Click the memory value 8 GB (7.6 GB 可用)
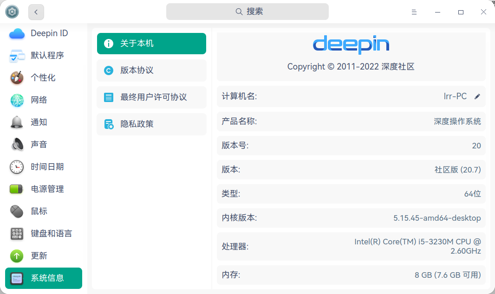 (x=448, y=275)
